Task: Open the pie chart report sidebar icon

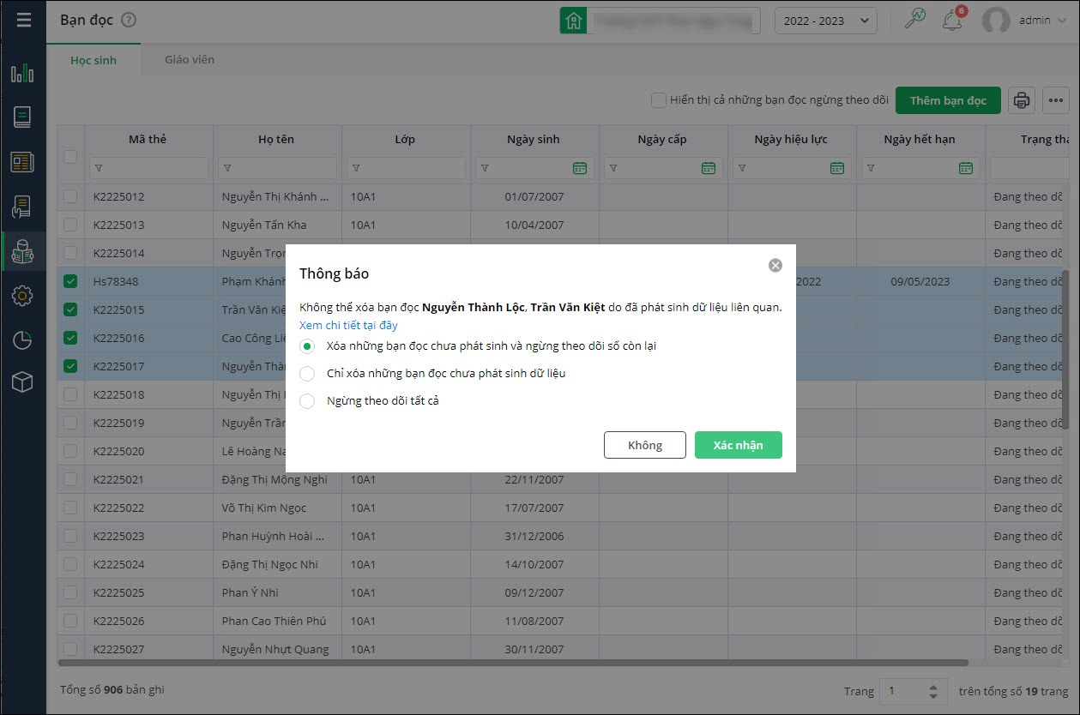Action: [22, 340]
